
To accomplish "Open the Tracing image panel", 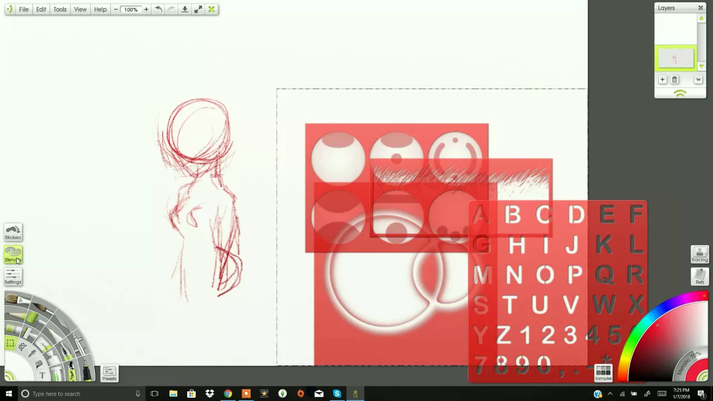I will 700,255.
